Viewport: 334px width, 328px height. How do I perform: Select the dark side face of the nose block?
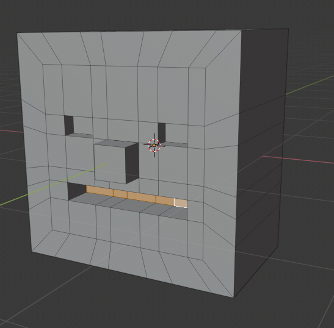coord(133,163)
